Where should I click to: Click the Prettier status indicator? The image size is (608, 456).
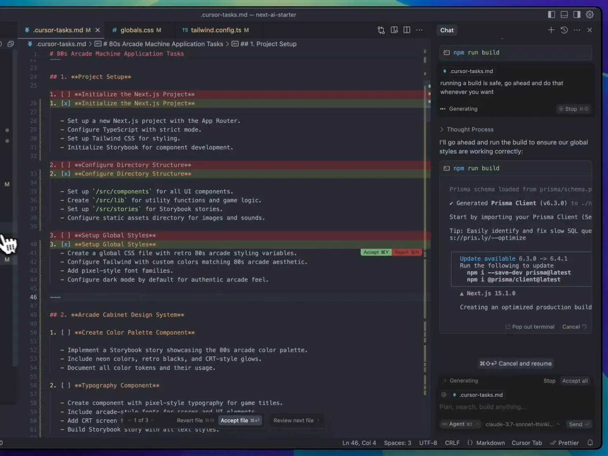click(564, 443)
